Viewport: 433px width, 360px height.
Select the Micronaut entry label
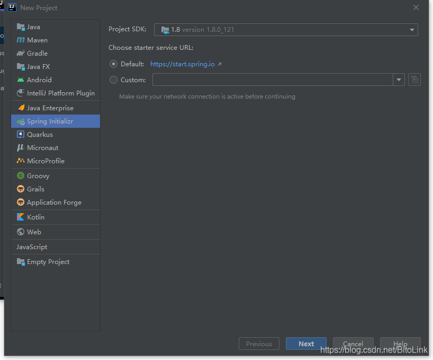(x=42, y=147)
